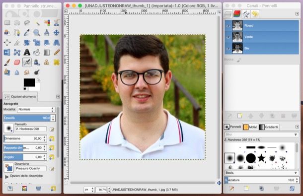Select the Clone stamp tool
Screen dimensions: 303x196
47,62
